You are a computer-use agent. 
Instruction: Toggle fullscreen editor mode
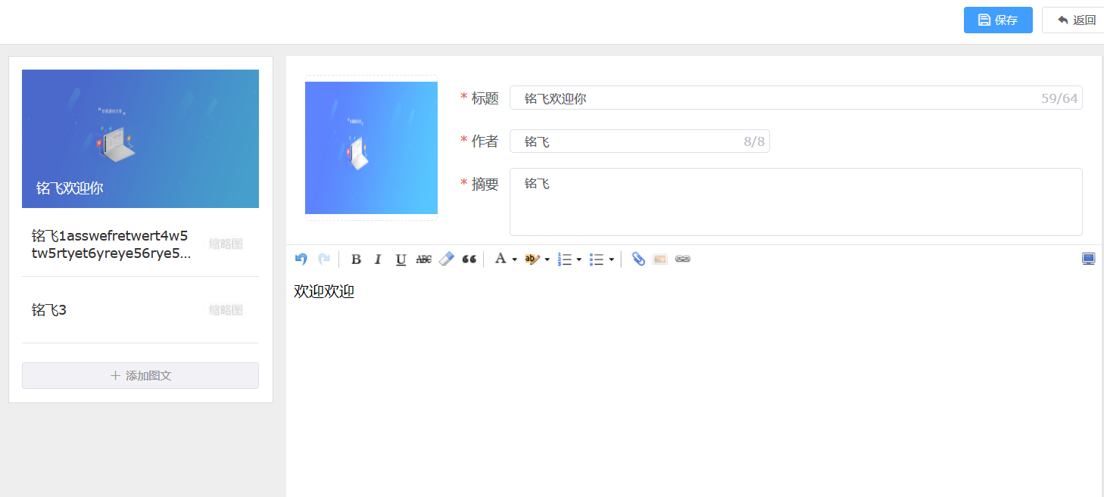pos(1088,259)
